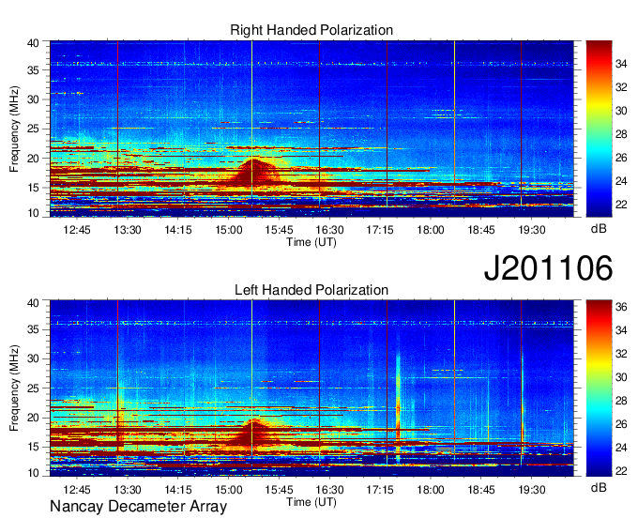Click the "18:45" time tick under Left Handed plot
Screen dimensions: 638x518
click(481, 490)
